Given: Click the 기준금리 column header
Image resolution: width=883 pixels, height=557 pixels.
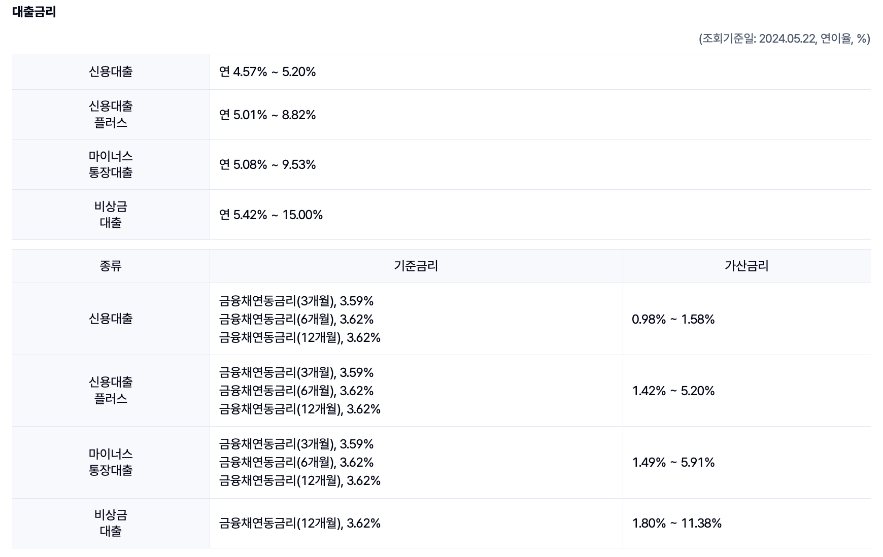Looking at the screenshot, I should [x=416, y=266].
